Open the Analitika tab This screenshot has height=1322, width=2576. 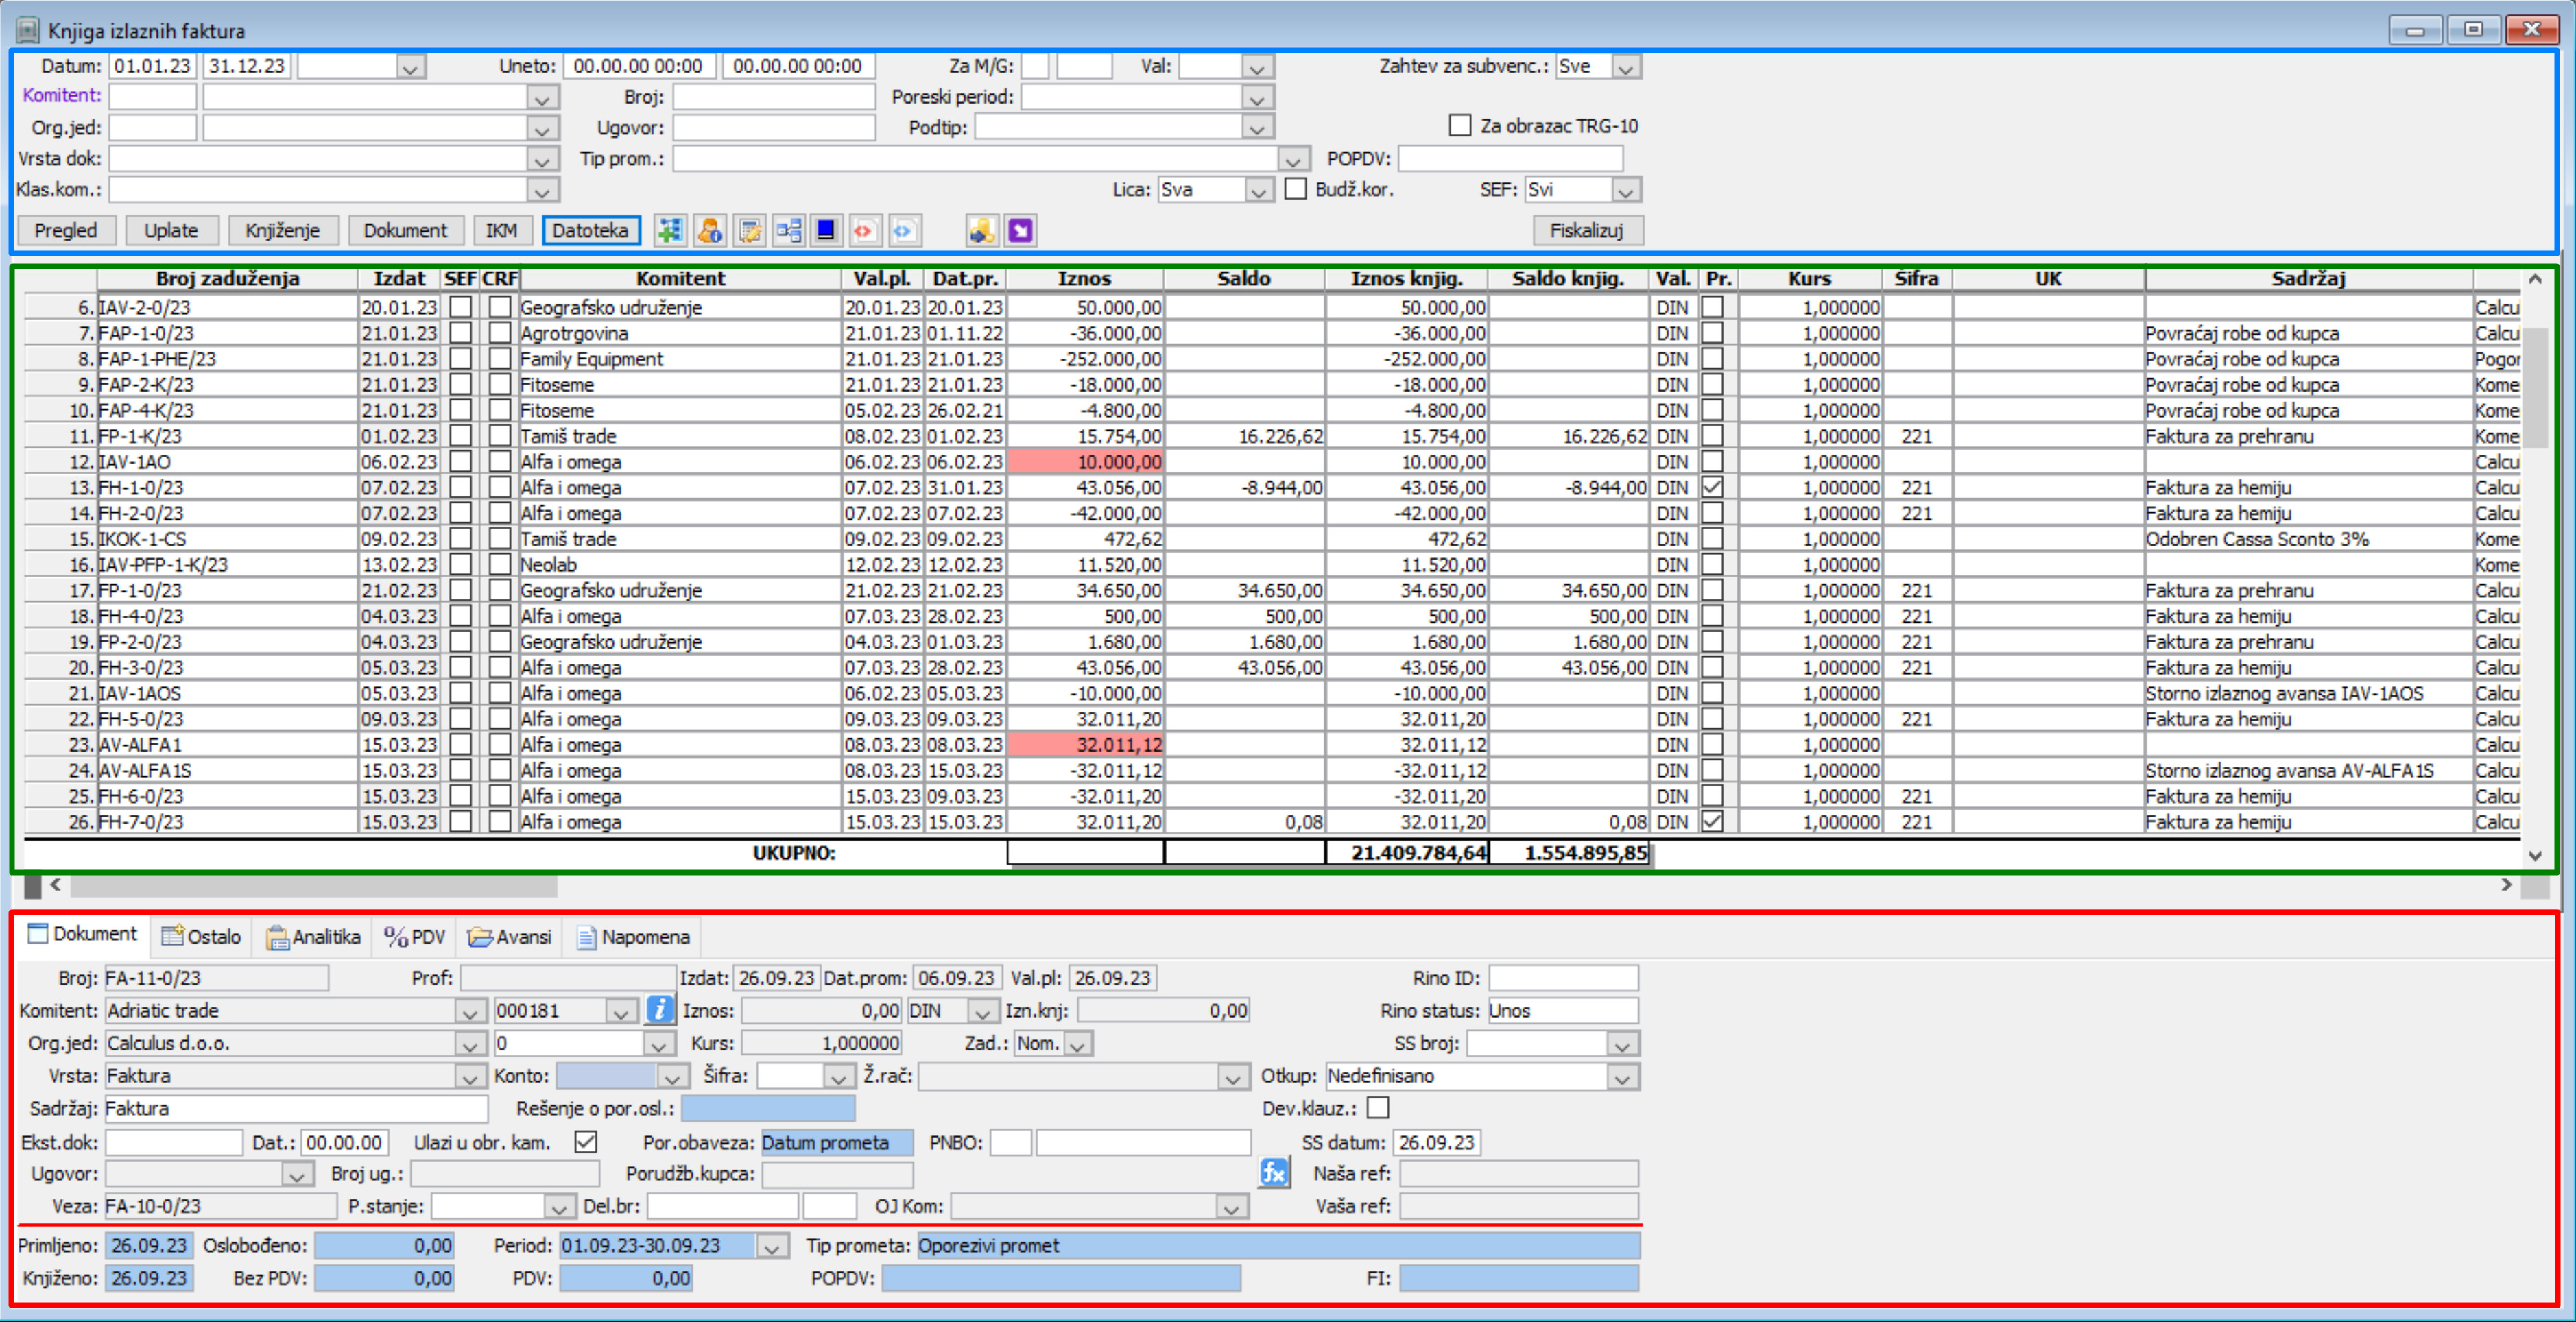coord(314,937)
